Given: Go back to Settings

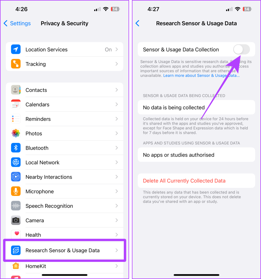Looking at the screenshot, I should click(x=17, y=23).
